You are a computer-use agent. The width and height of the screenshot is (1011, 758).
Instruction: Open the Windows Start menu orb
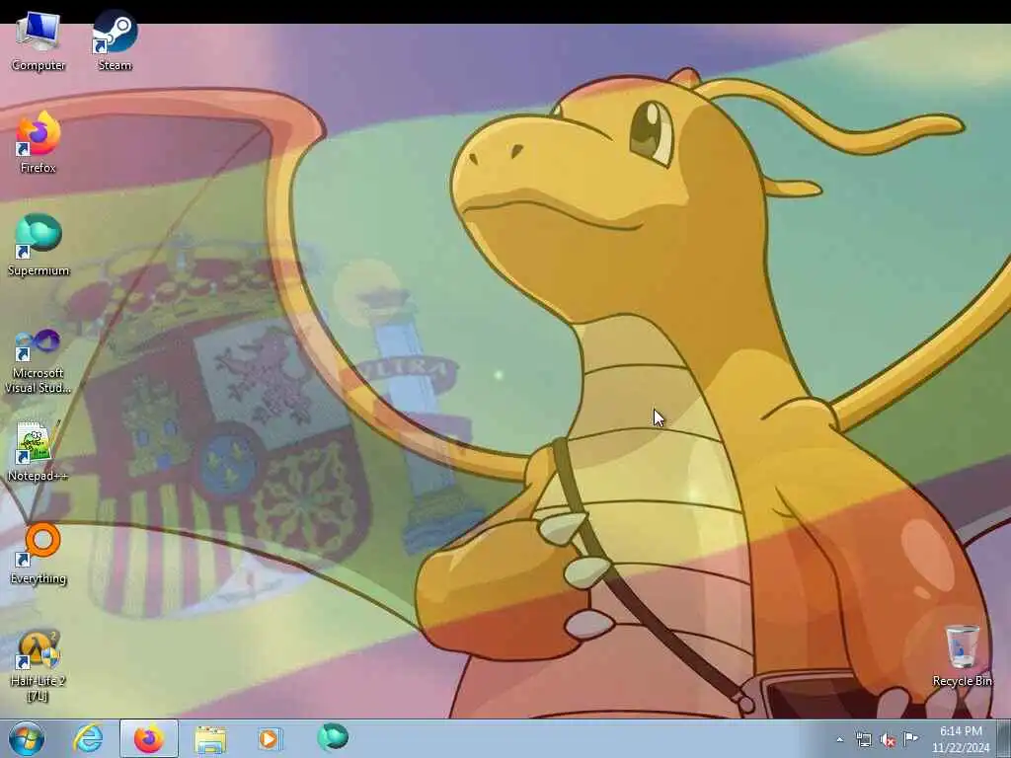[27, 738]
